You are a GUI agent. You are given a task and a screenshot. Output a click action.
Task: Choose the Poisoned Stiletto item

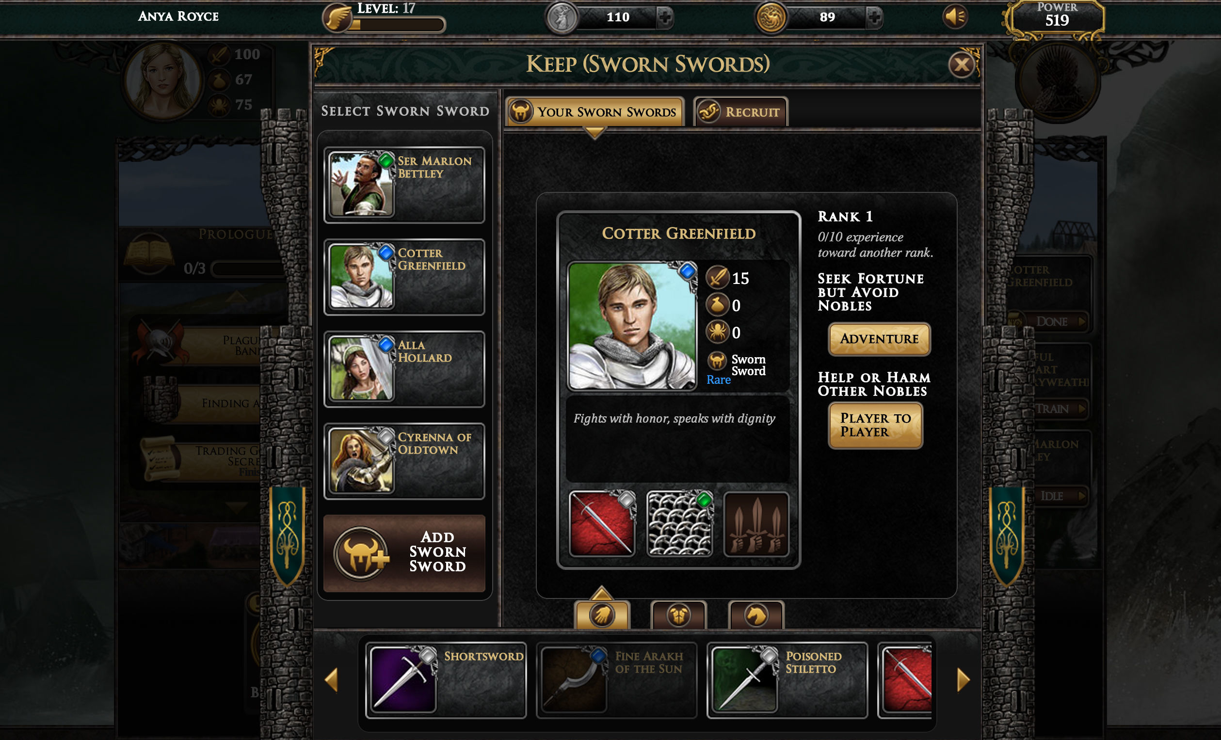pyautogui.click(x=787, y=679)
